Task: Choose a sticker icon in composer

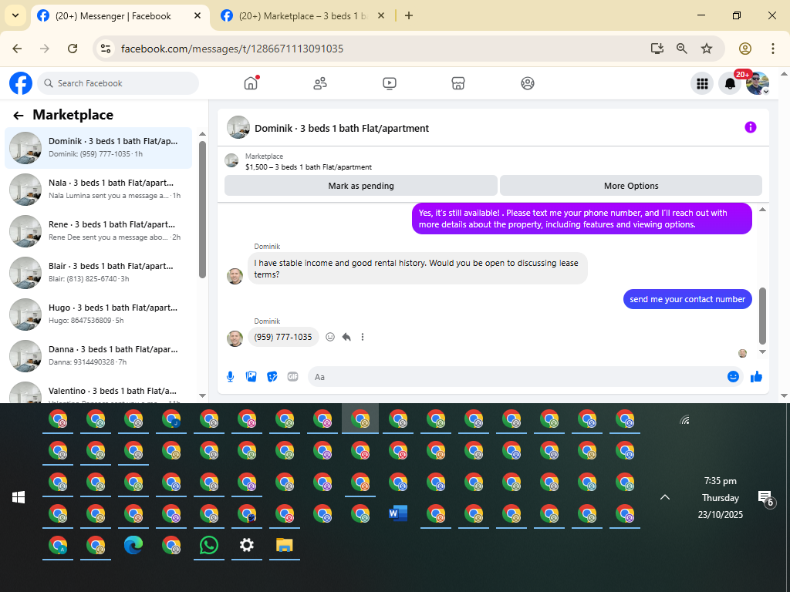Action: [x=272, y=376]
